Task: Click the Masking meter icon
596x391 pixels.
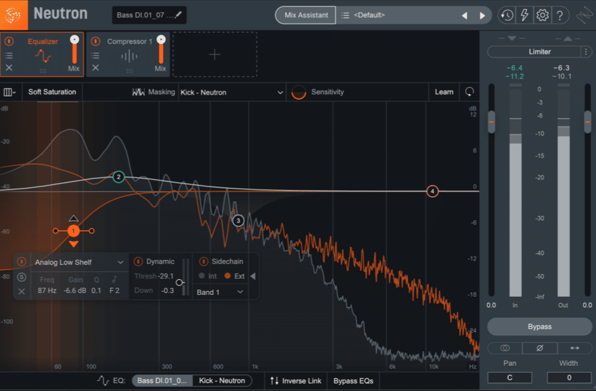Action: point(138,92)
